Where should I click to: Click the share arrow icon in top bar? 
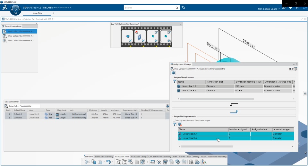pos(298,8)
